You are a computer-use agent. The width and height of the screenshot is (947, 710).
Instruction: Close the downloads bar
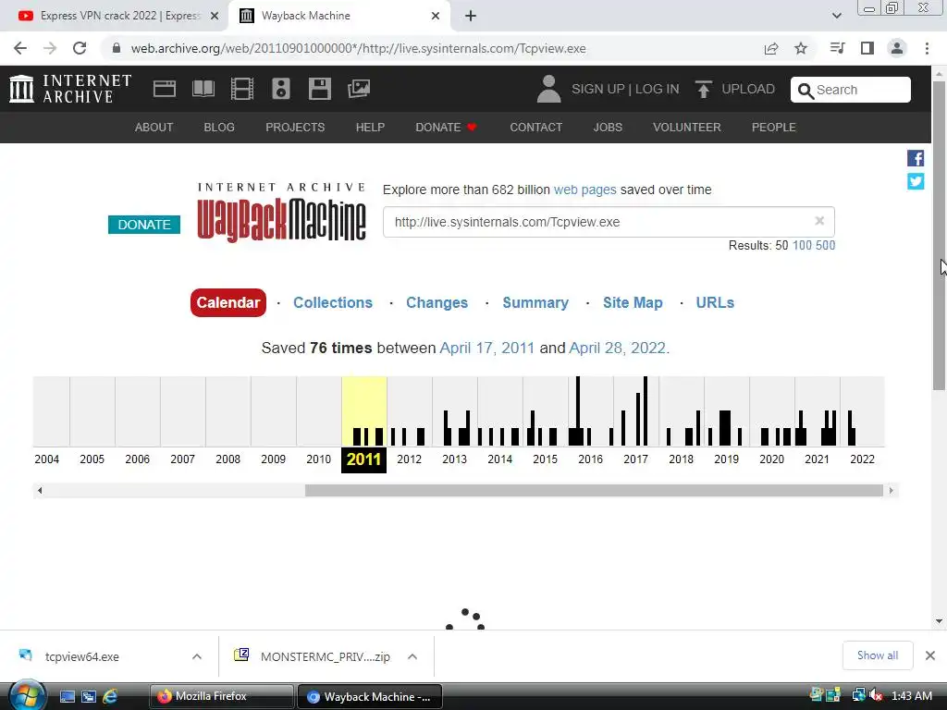pyautogui.click(x=930, y=655)
